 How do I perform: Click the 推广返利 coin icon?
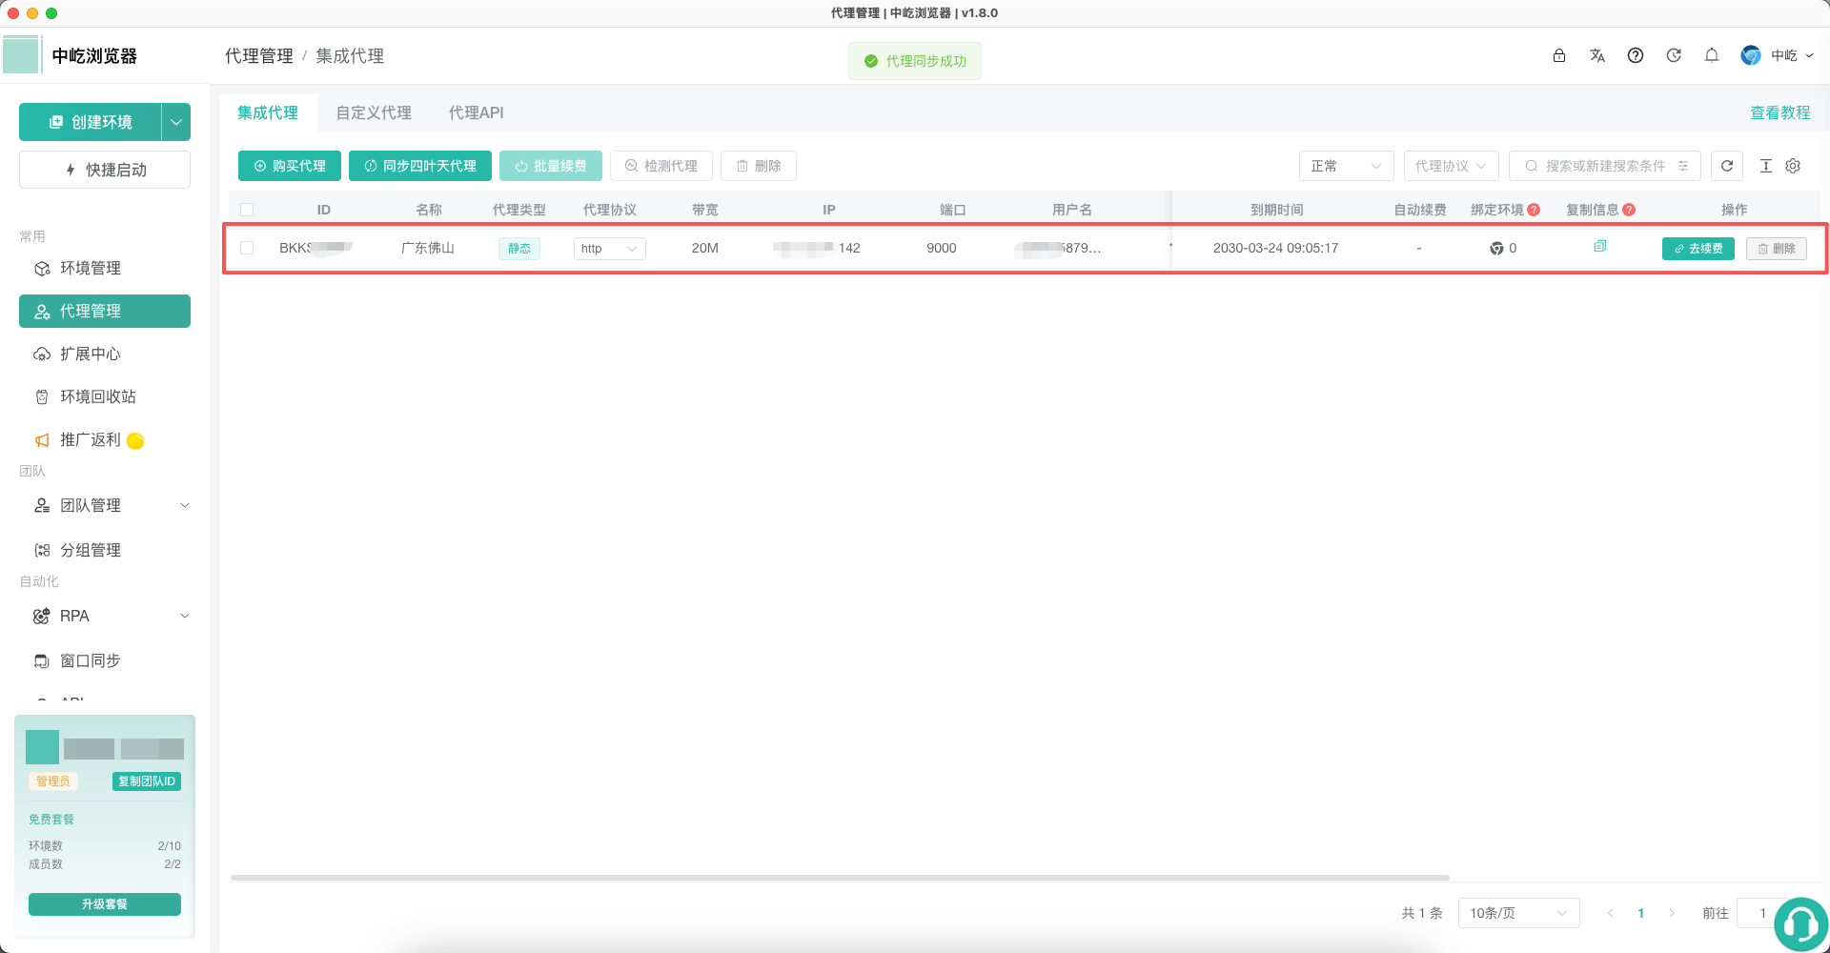[135, 440]
